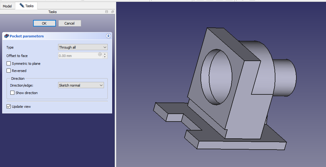Click the circular hole in the 3D model
Image resolution: width=326 pixels, height=167 pixels.
coord(217,76)
